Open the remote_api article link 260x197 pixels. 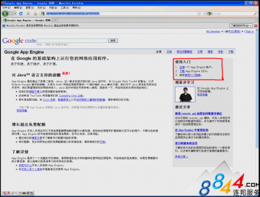point(199,113)
